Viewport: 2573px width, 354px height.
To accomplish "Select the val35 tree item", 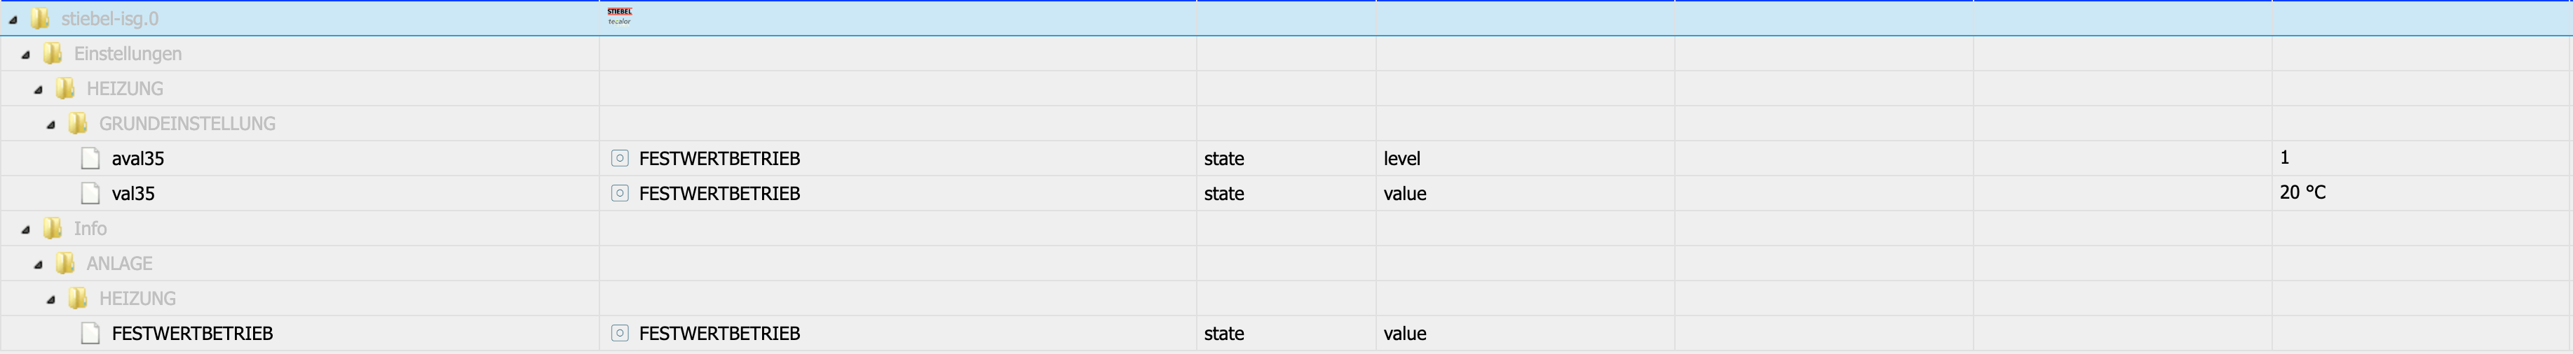I will pos(133,194).
